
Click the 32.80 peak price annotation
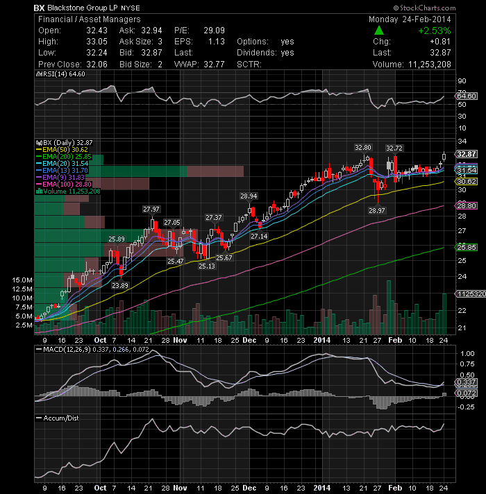click(x=363, y=148)
